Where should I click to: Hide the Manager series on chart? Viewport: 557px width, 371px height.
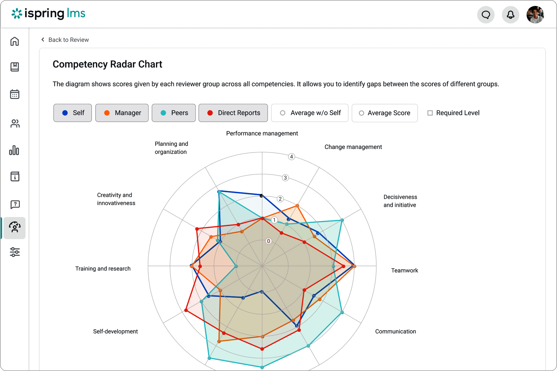(x=122, y=113)
